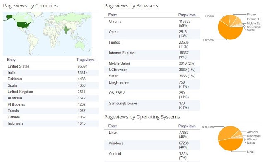265x162 pixels.
Task: Select the 'OS;FBSV' browser entry
Action: coord(117,93)
